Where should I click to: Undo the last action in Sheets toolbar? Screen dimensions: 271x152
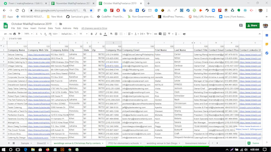(6, 34)
